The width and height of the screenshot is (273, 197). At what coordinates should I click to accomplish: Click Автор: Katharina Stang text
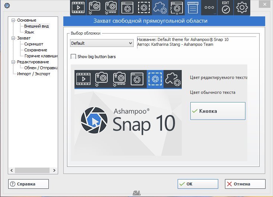175,44
